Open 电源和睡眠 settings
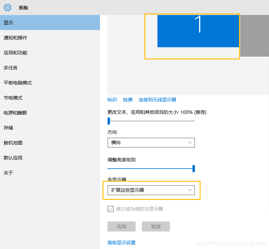Image resolution: width=269 pixels, height=249 pixels. click(x=50, y=113)
